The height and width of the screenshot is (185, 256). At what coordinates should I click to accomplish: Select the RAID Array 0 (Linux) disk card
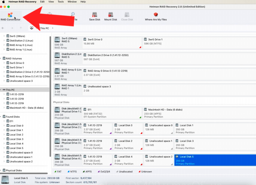[67, 74]
